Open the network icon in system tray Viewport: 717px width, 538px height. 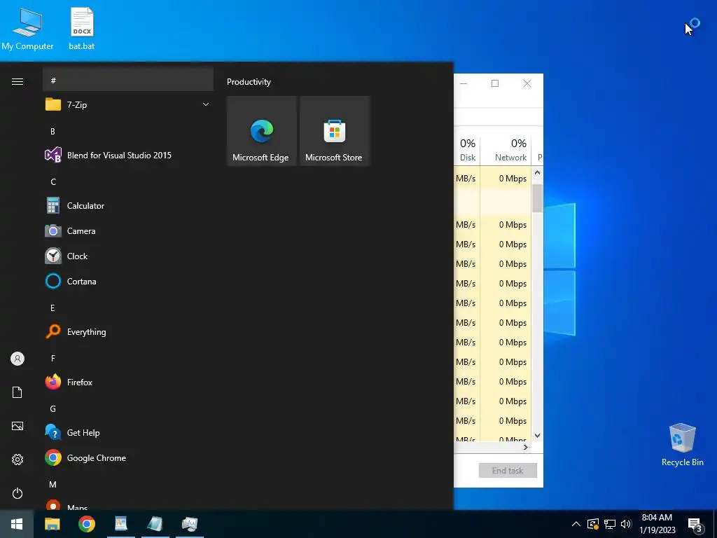(x=610, y=524)
